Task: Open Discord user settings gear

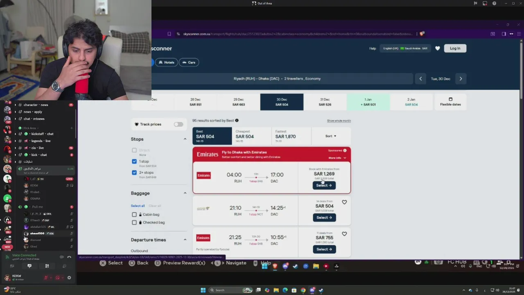Action: pos(69,278)
